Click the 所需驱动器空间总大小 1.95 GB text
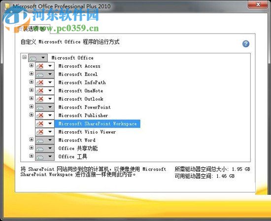 pos(212,169)
